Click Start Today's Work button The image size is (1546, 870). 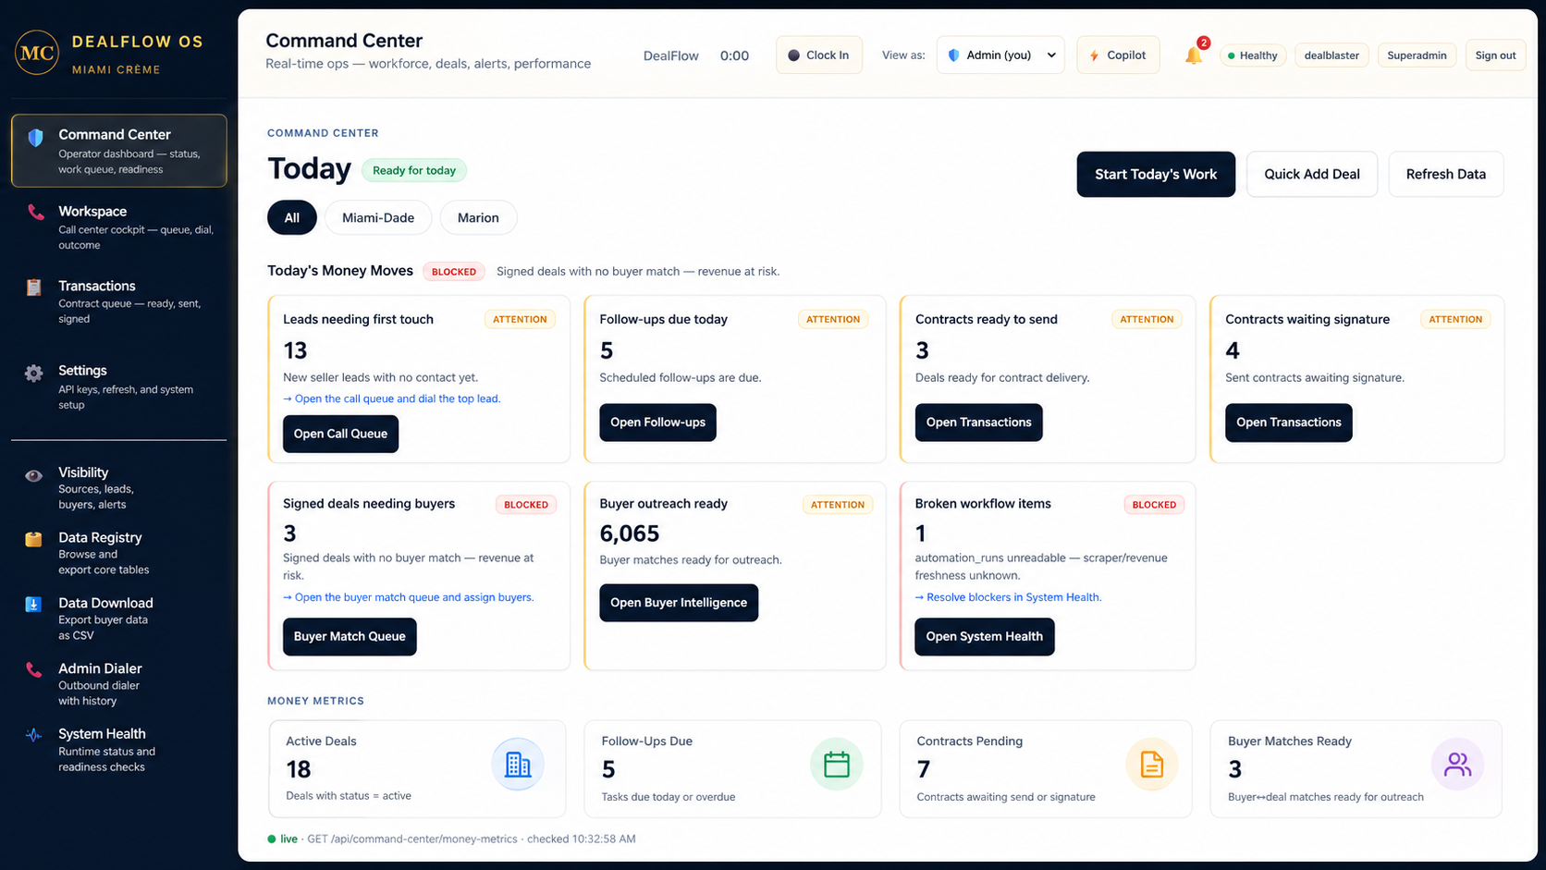point(1156,174)
